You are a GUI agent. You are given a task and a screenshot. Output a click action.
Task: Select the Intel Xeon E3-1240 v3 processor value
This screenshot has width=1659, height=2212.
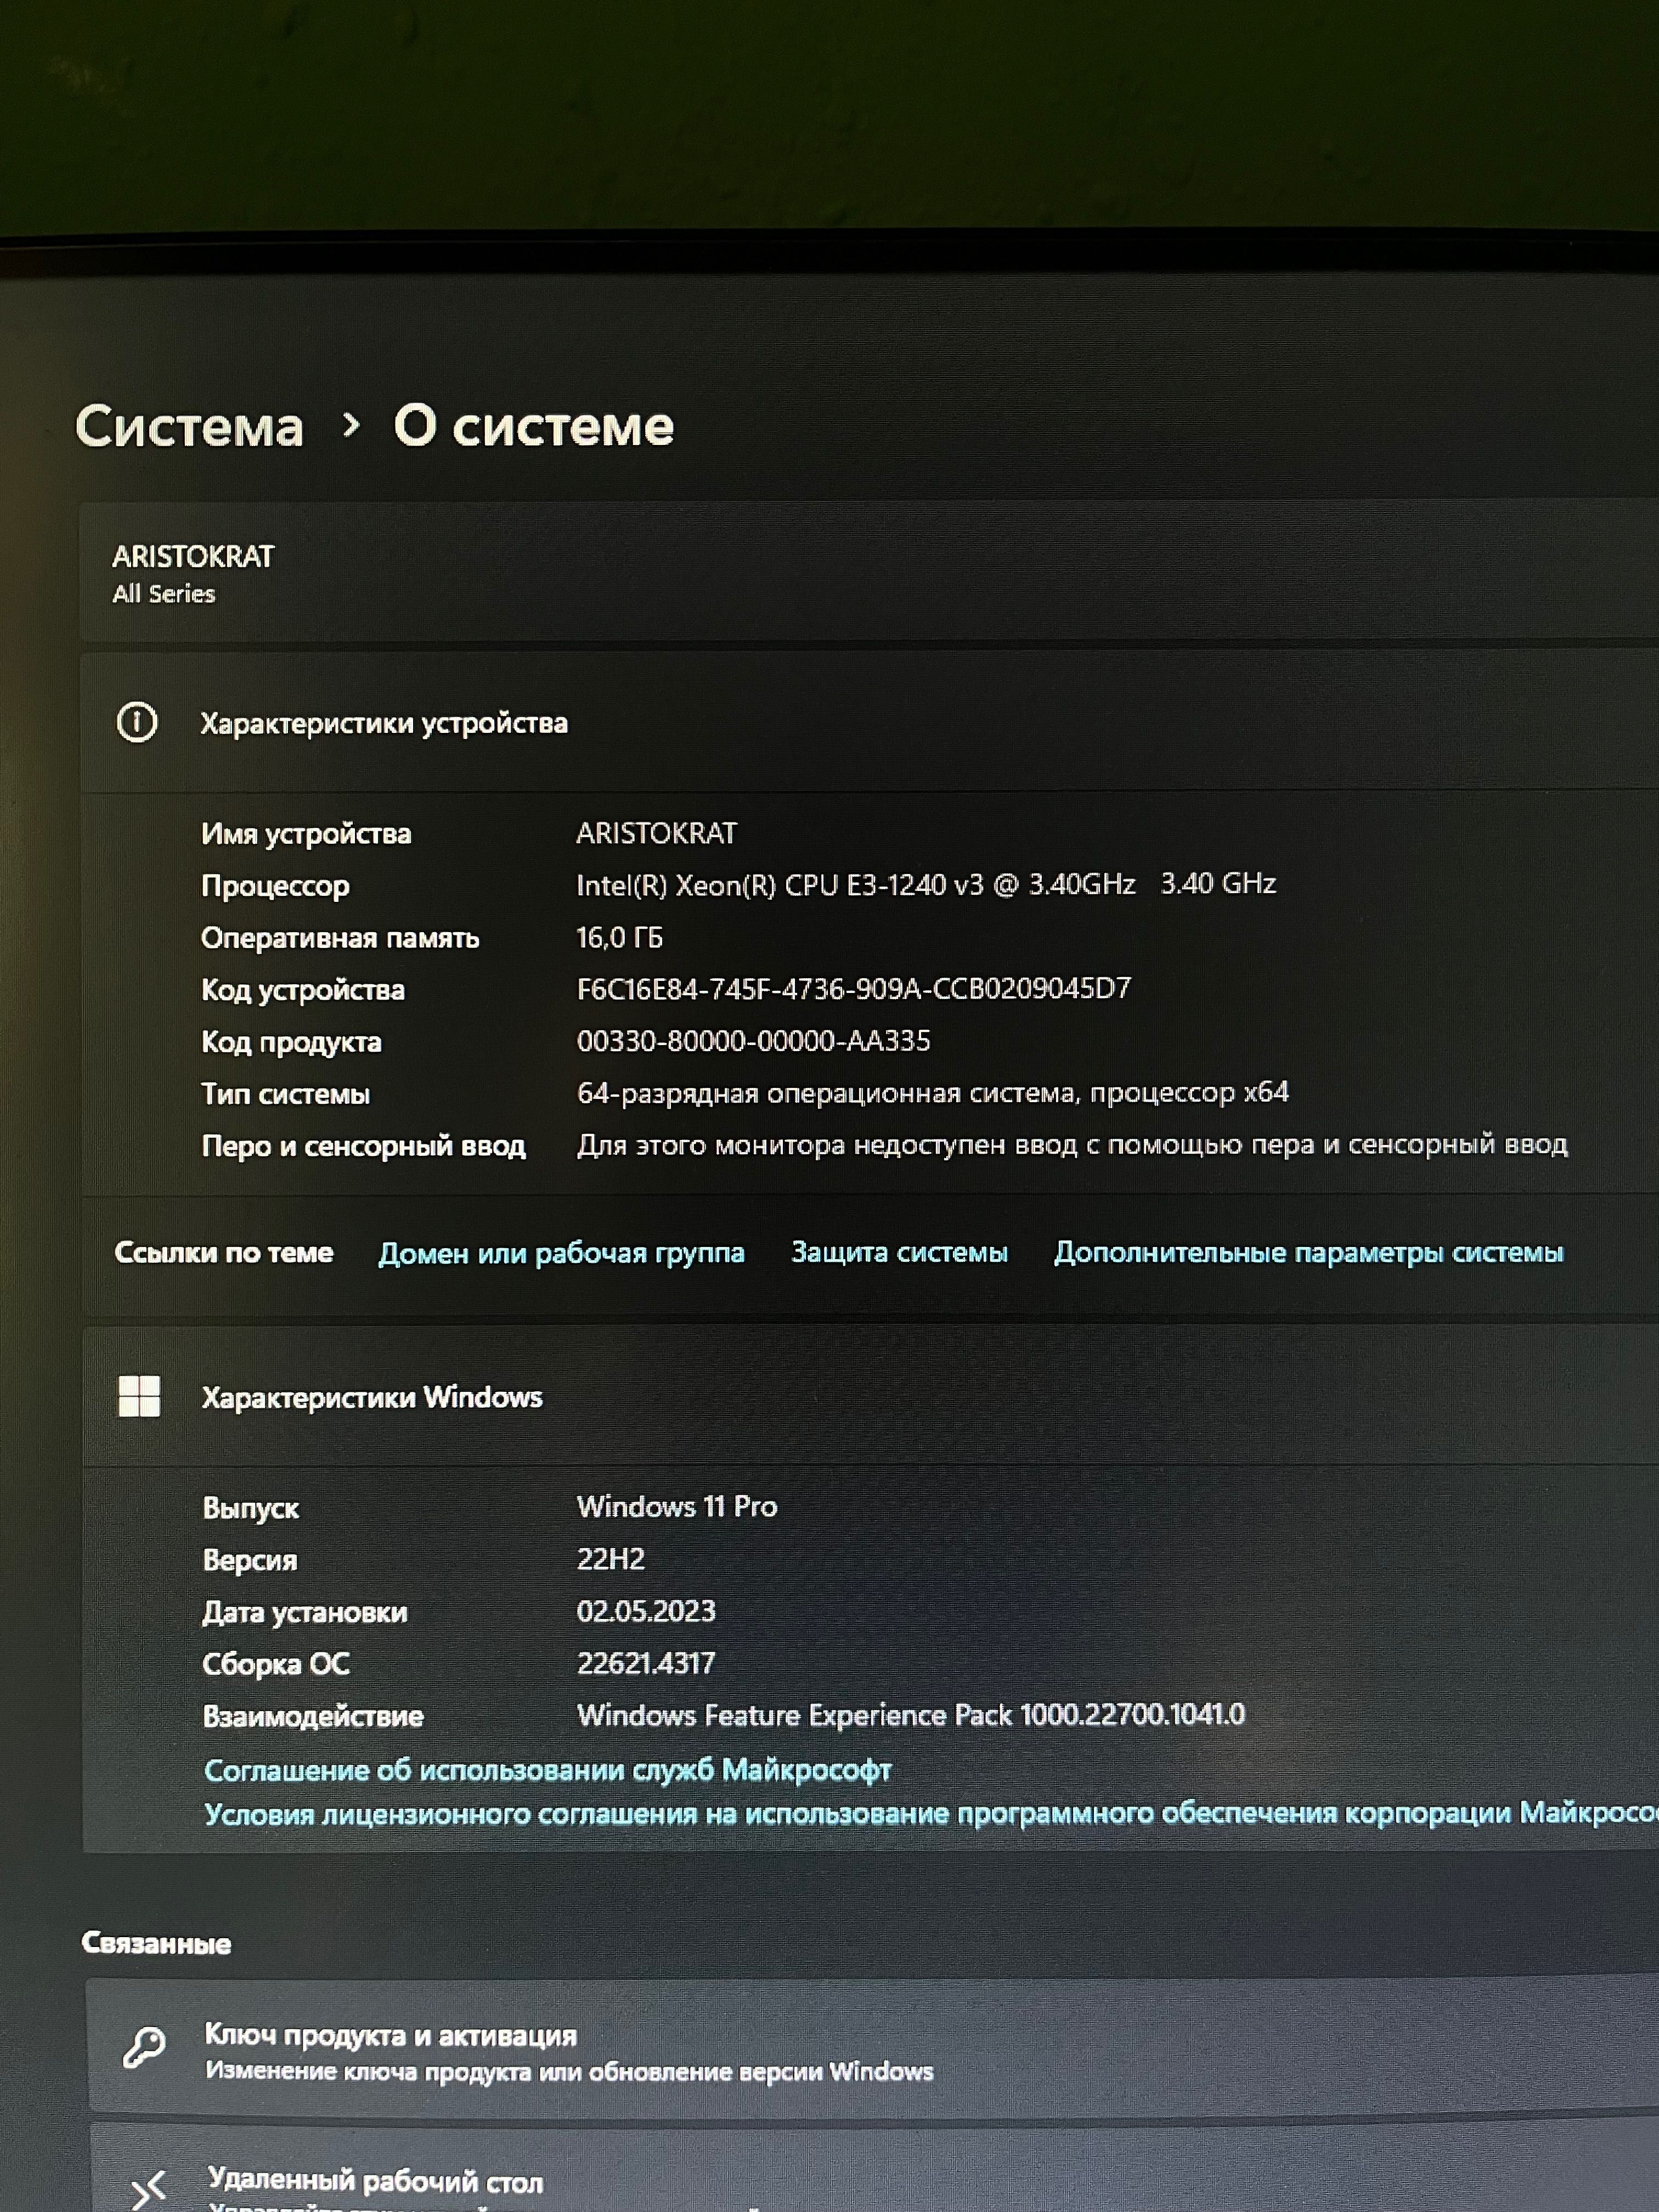click(x=926, y=885)
